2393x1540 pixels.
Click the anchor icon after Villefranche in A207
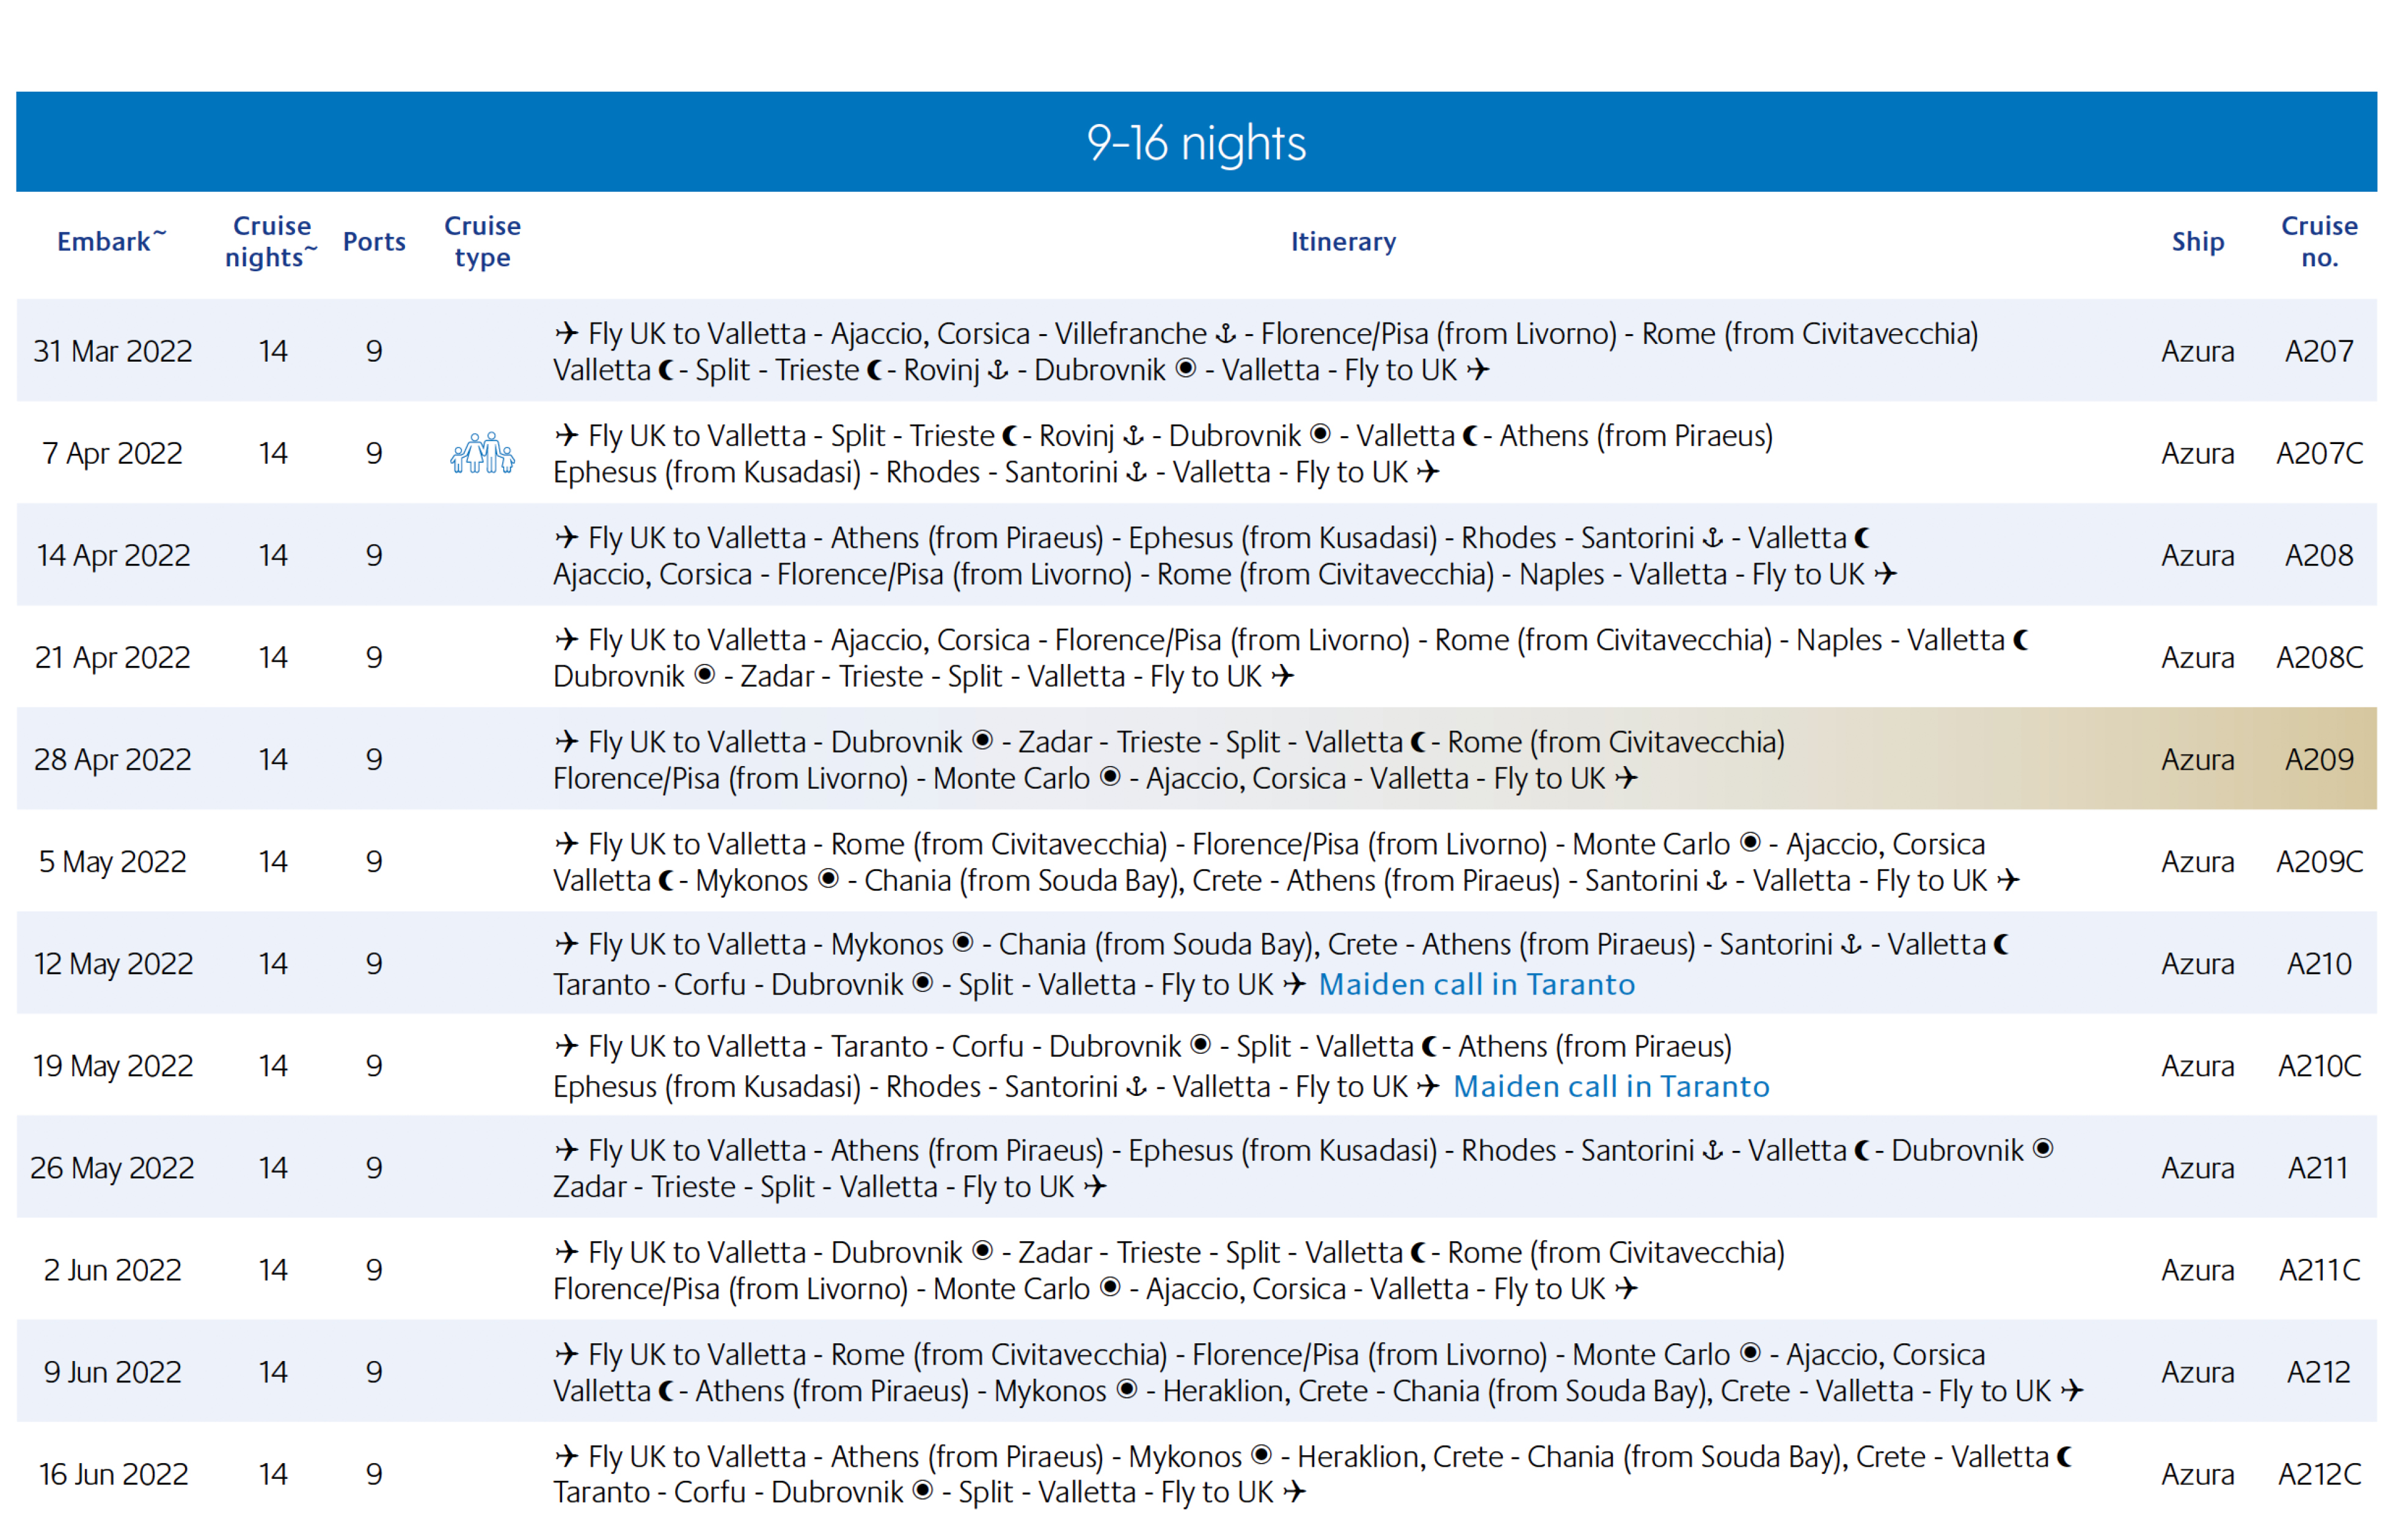[x=1225, y=334]
